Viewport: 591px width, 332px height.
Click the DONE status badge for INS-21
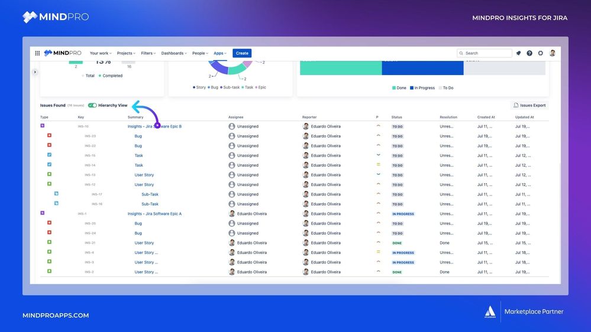(x=397, y=243)
